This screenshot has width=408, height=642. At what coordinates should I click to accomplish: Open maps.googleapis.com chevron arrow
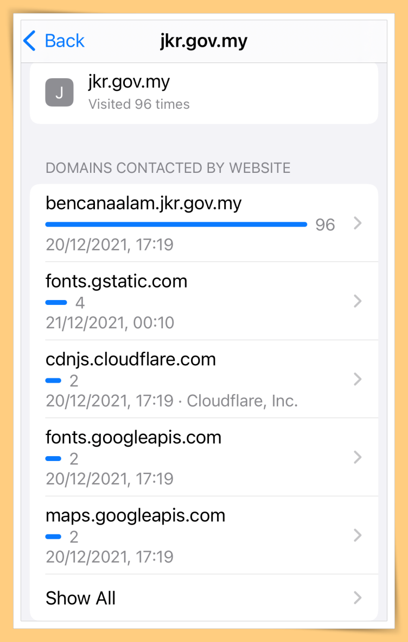pos(358,535)
